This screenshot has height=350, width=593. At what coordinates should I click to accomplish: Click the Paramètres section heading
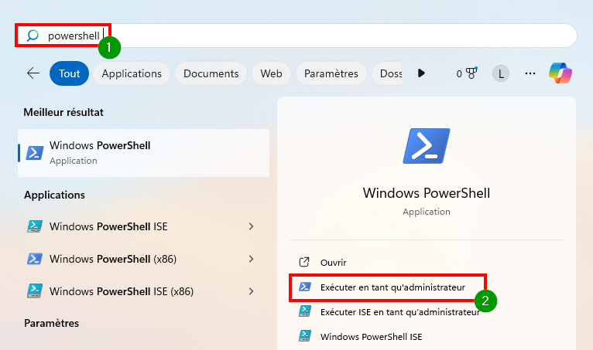point(51,323)
